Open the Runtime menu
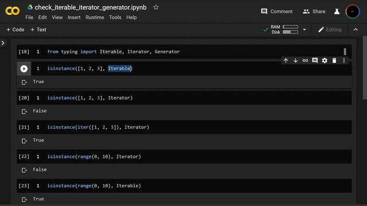This screenshot has height=206, width=367. point(95,18)
